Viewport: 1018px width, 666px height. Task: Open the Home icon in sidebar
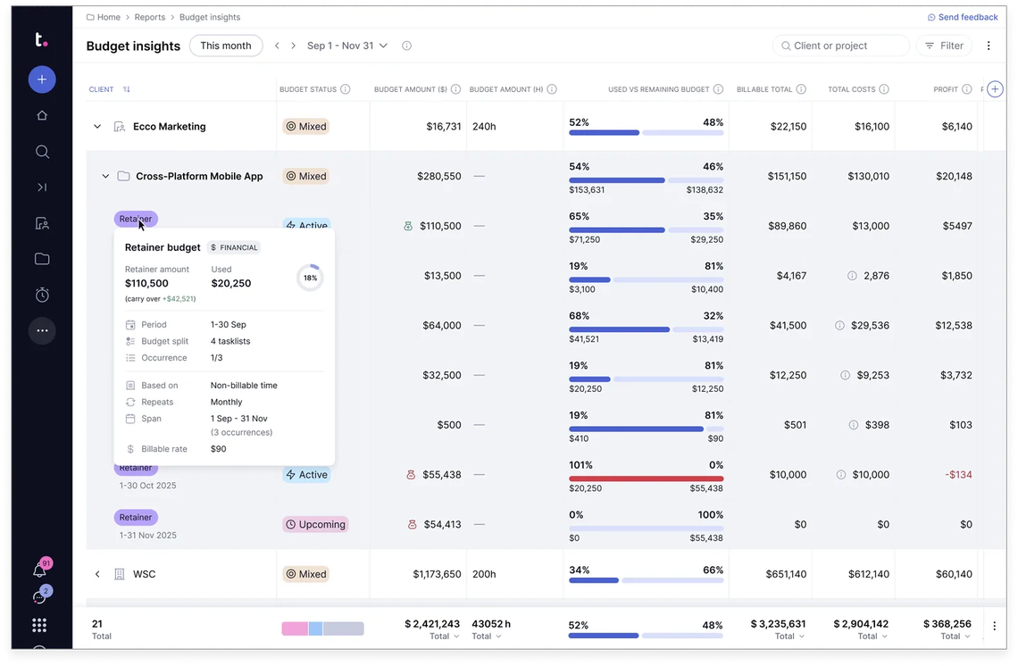[x=42, y=115]
